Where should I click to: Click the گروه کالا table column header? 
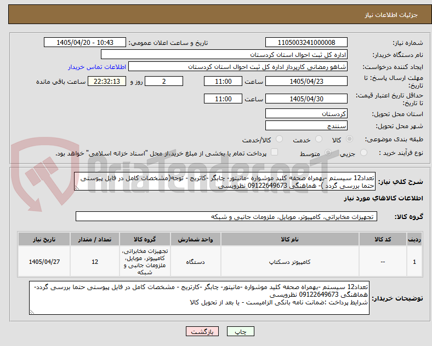(x=145, y=239)
